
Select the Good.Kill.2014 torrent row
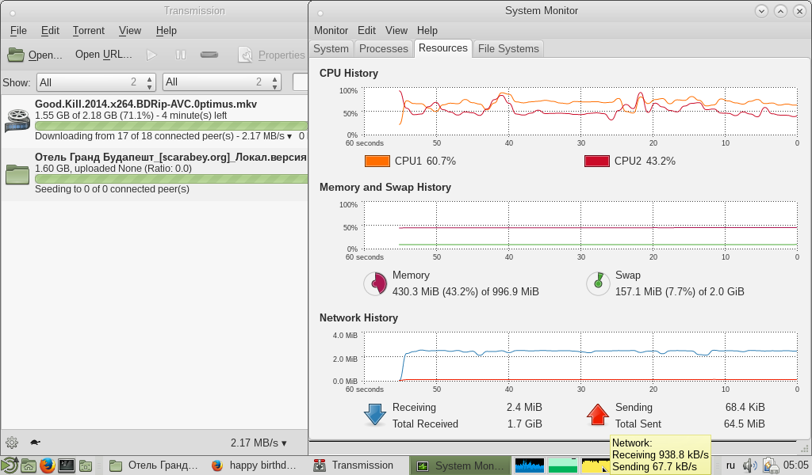[x=159, y=120]
